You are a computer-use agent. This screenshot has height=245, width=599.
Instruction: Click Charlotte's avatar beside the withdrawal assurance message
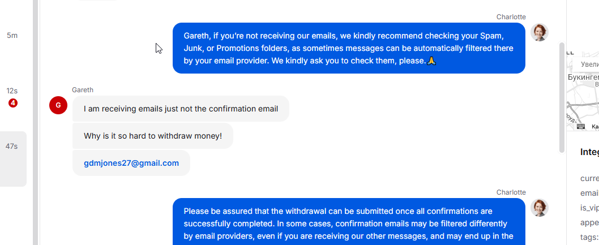coord(539,208)
